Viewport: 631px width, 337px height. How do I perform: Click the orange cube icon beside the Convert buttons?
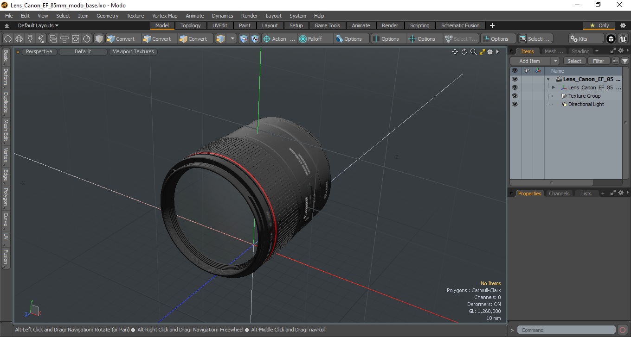click(x=220, y=39)
